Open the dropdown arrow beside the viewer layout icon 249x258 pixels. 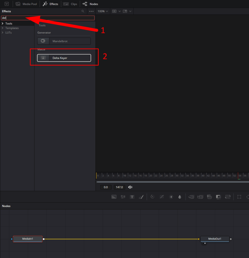[x=130, y=11]
